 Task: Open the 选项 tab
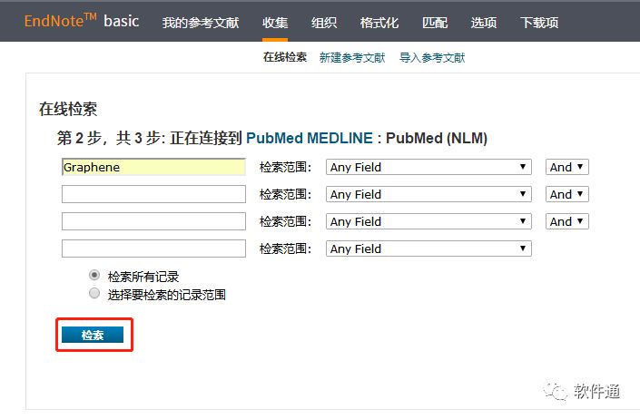(484, 23)
